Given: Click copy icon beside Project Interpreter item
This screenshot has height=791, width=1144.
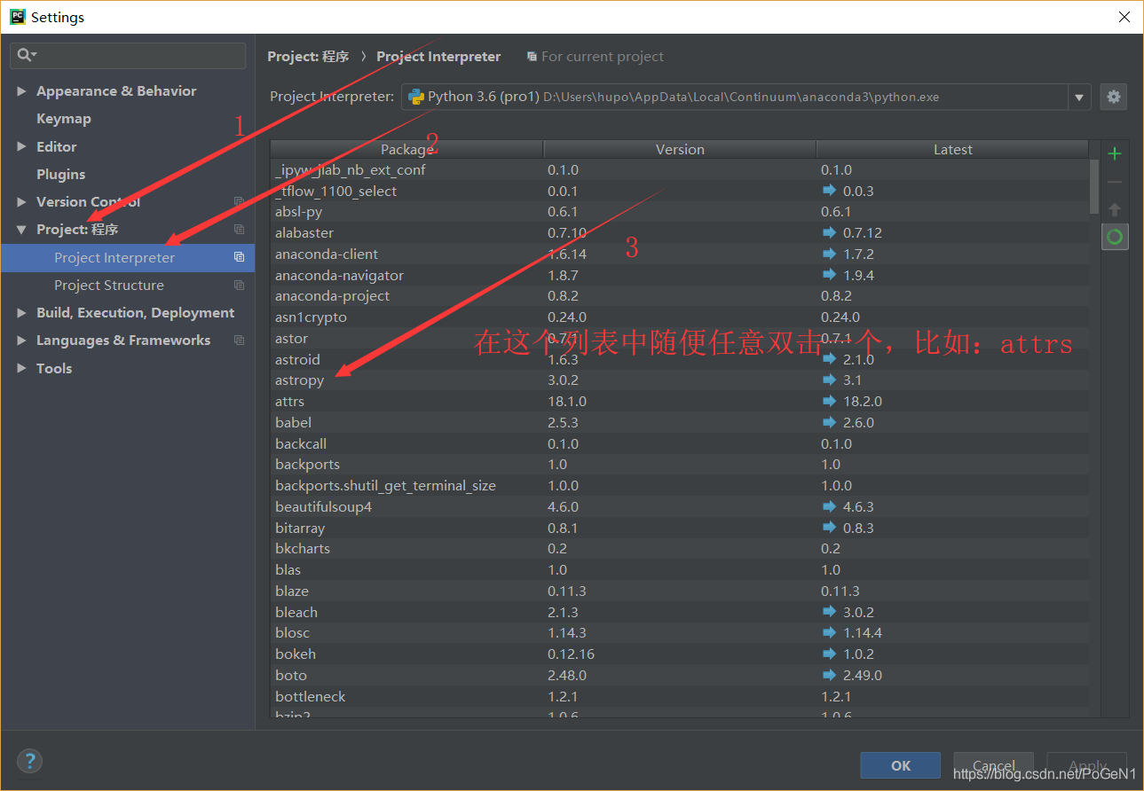Looking at the screenshot, I should 239,257.
